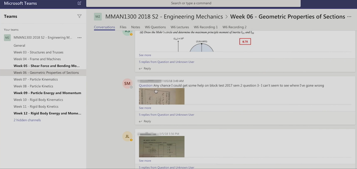The image size is (357, 169).
Task: Open Week 03 - Structures and Trusses channel
Action: pyautogui.click(x=43, y=52)
